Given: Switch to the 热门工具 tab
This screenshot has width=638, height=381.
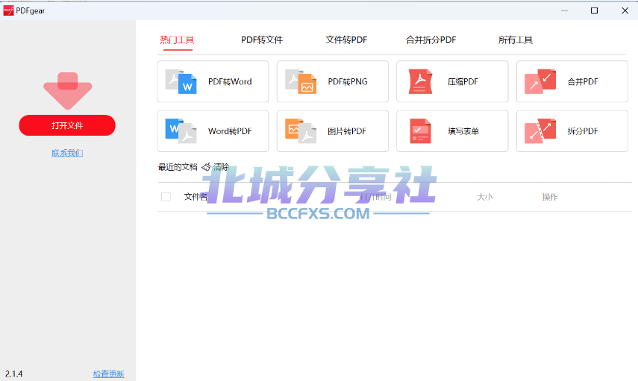Looking at the screenshot, I should click(x=177, y=40).
